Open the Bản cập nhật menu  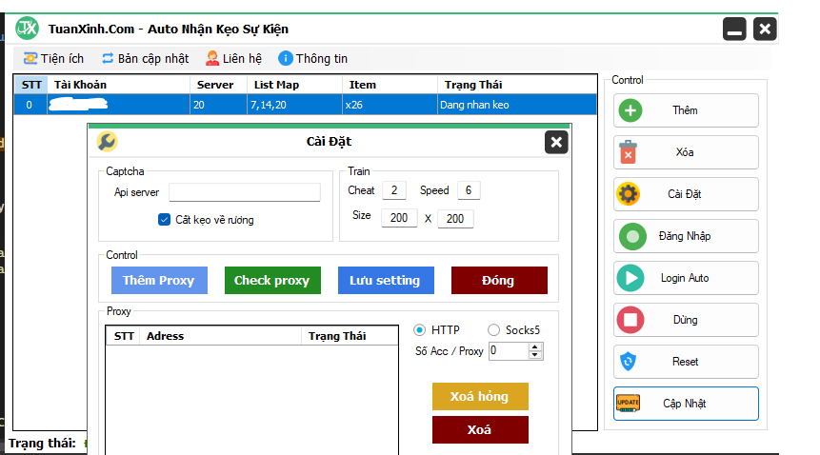coord(145,58)
